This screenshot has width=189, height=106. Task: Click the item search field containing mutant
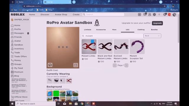point(112,36)
